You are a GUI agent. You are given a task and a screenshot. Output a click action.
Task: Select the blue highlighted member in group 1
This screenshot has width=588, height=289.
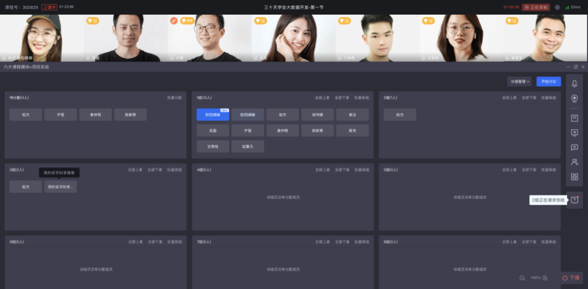pyautogui.click(x=212, y=115)
